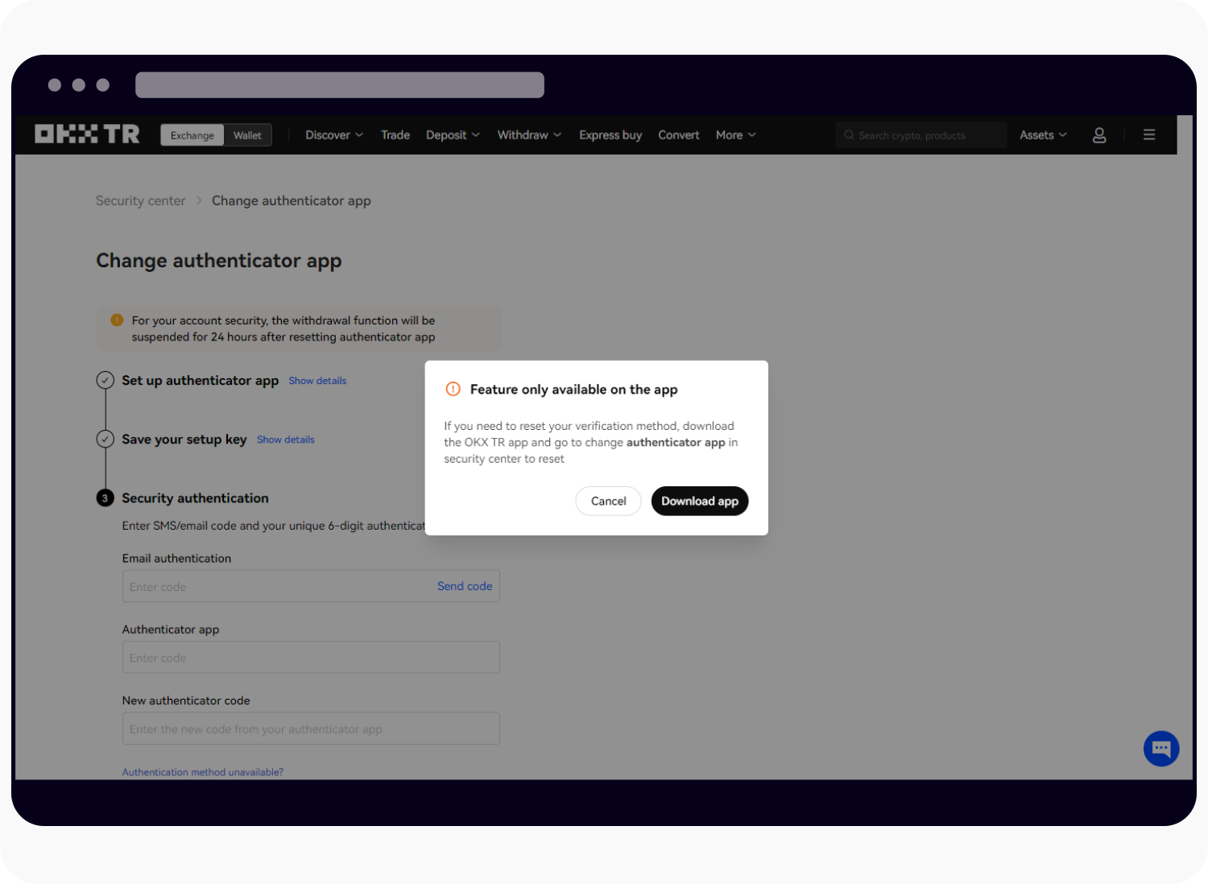Click Send code for email authentication
The image size is (1208, 884).
[465, 586]
